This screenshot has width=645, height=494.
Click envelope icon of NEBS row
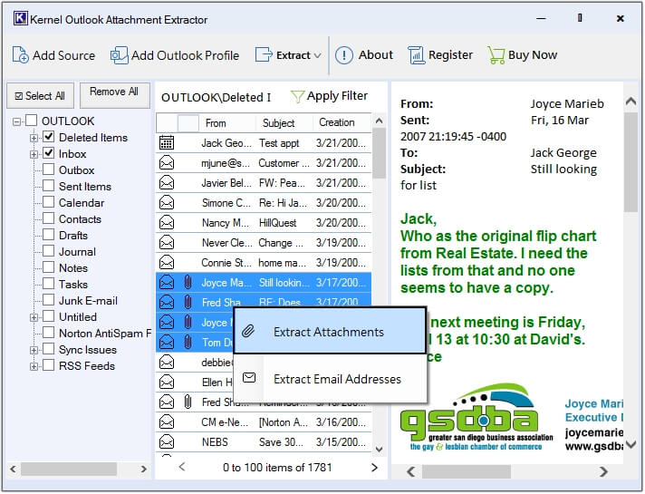167,441
